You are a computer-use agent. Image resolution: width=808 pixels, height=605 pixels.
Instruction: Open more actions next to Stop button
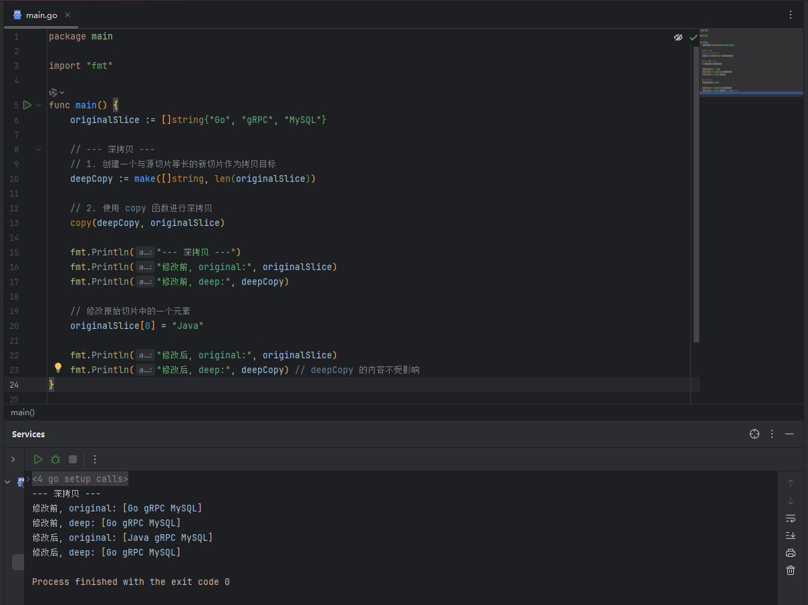tap(95, 459)
